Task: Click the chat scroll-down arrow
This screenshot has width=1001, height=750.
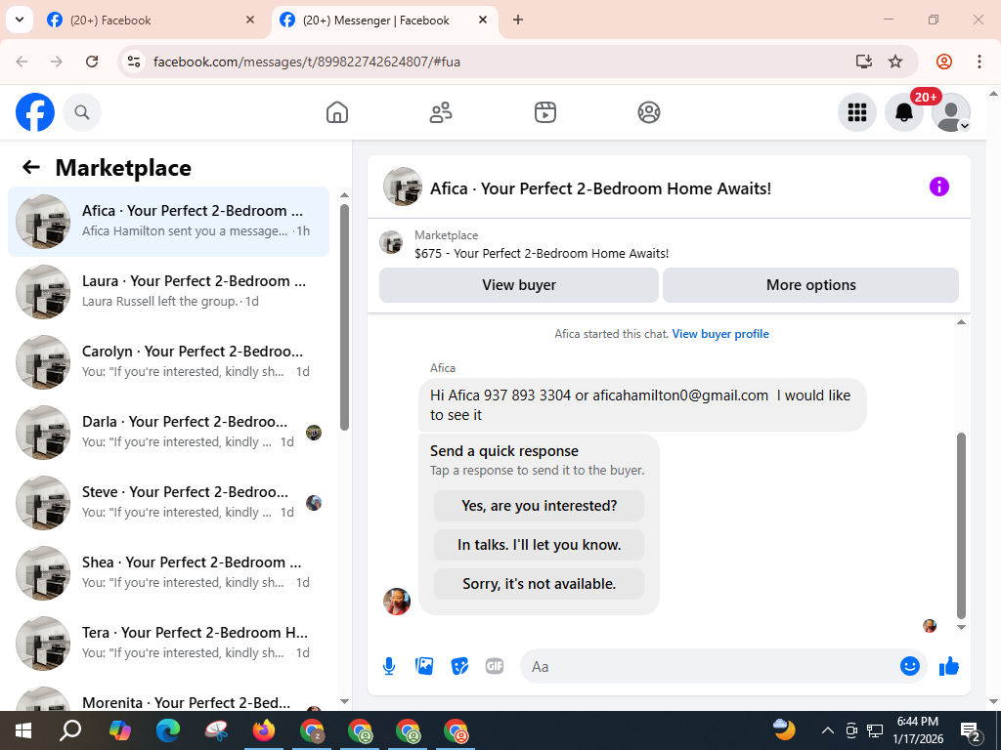Action: (962, 628)
